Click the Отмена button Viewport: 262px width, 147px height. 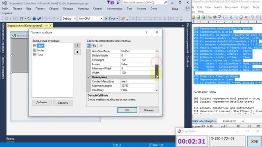[149, 110]
